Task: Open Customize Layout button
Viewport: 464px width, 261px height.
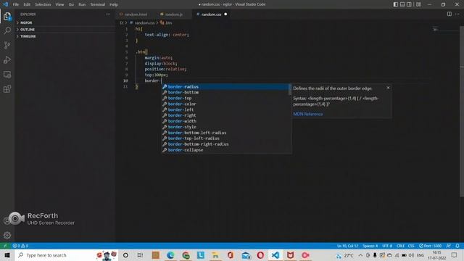Action: coord(418,4)
